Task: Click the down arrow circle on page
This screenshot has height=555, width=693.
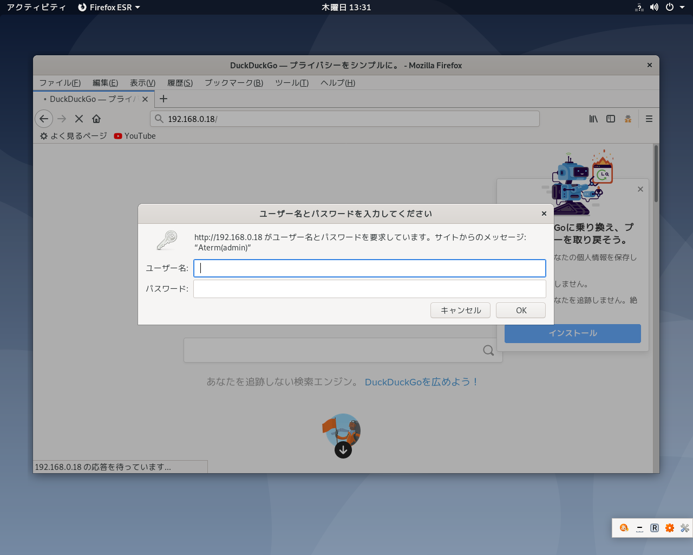Action: (343, 450)
